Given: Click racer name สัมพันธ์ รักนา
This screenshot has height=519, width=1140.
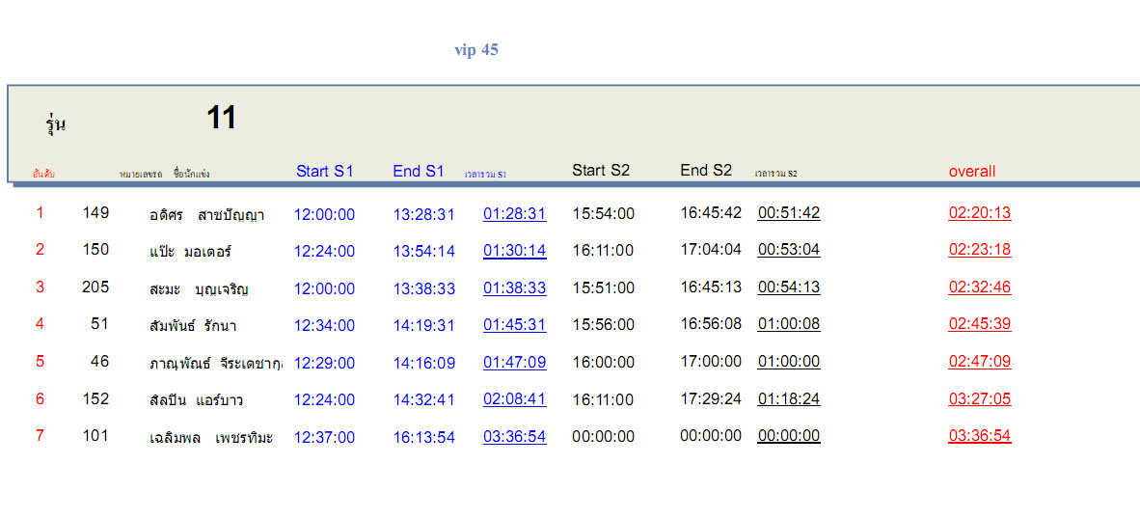Looking at the screenshot, I should click(192, 326).
